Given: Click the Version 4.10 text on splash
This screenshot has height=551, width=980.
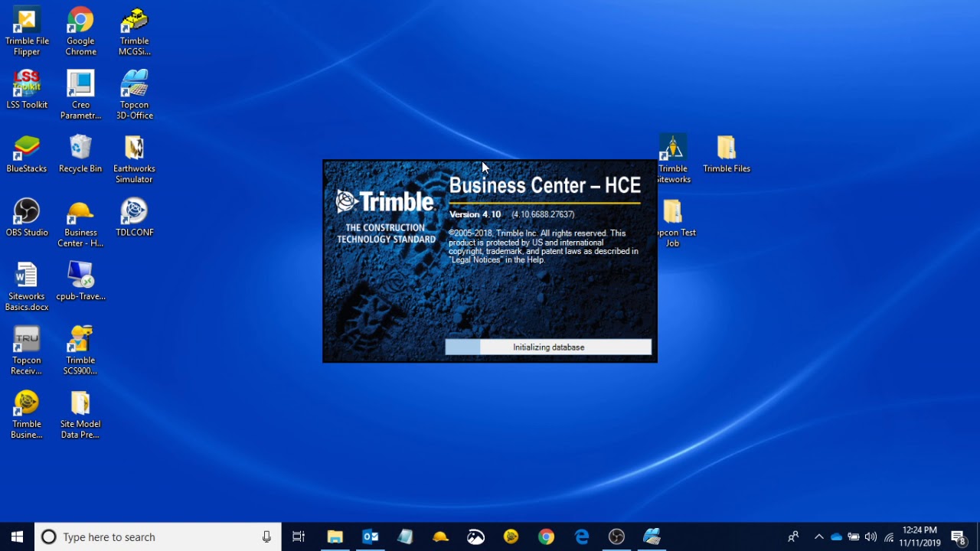Looking at the screenshot, I should 475,214.
